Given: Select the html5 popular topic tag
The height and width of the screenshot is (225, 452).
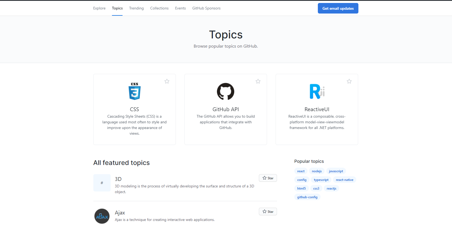Looking at the screenshot, I should 301,188.
